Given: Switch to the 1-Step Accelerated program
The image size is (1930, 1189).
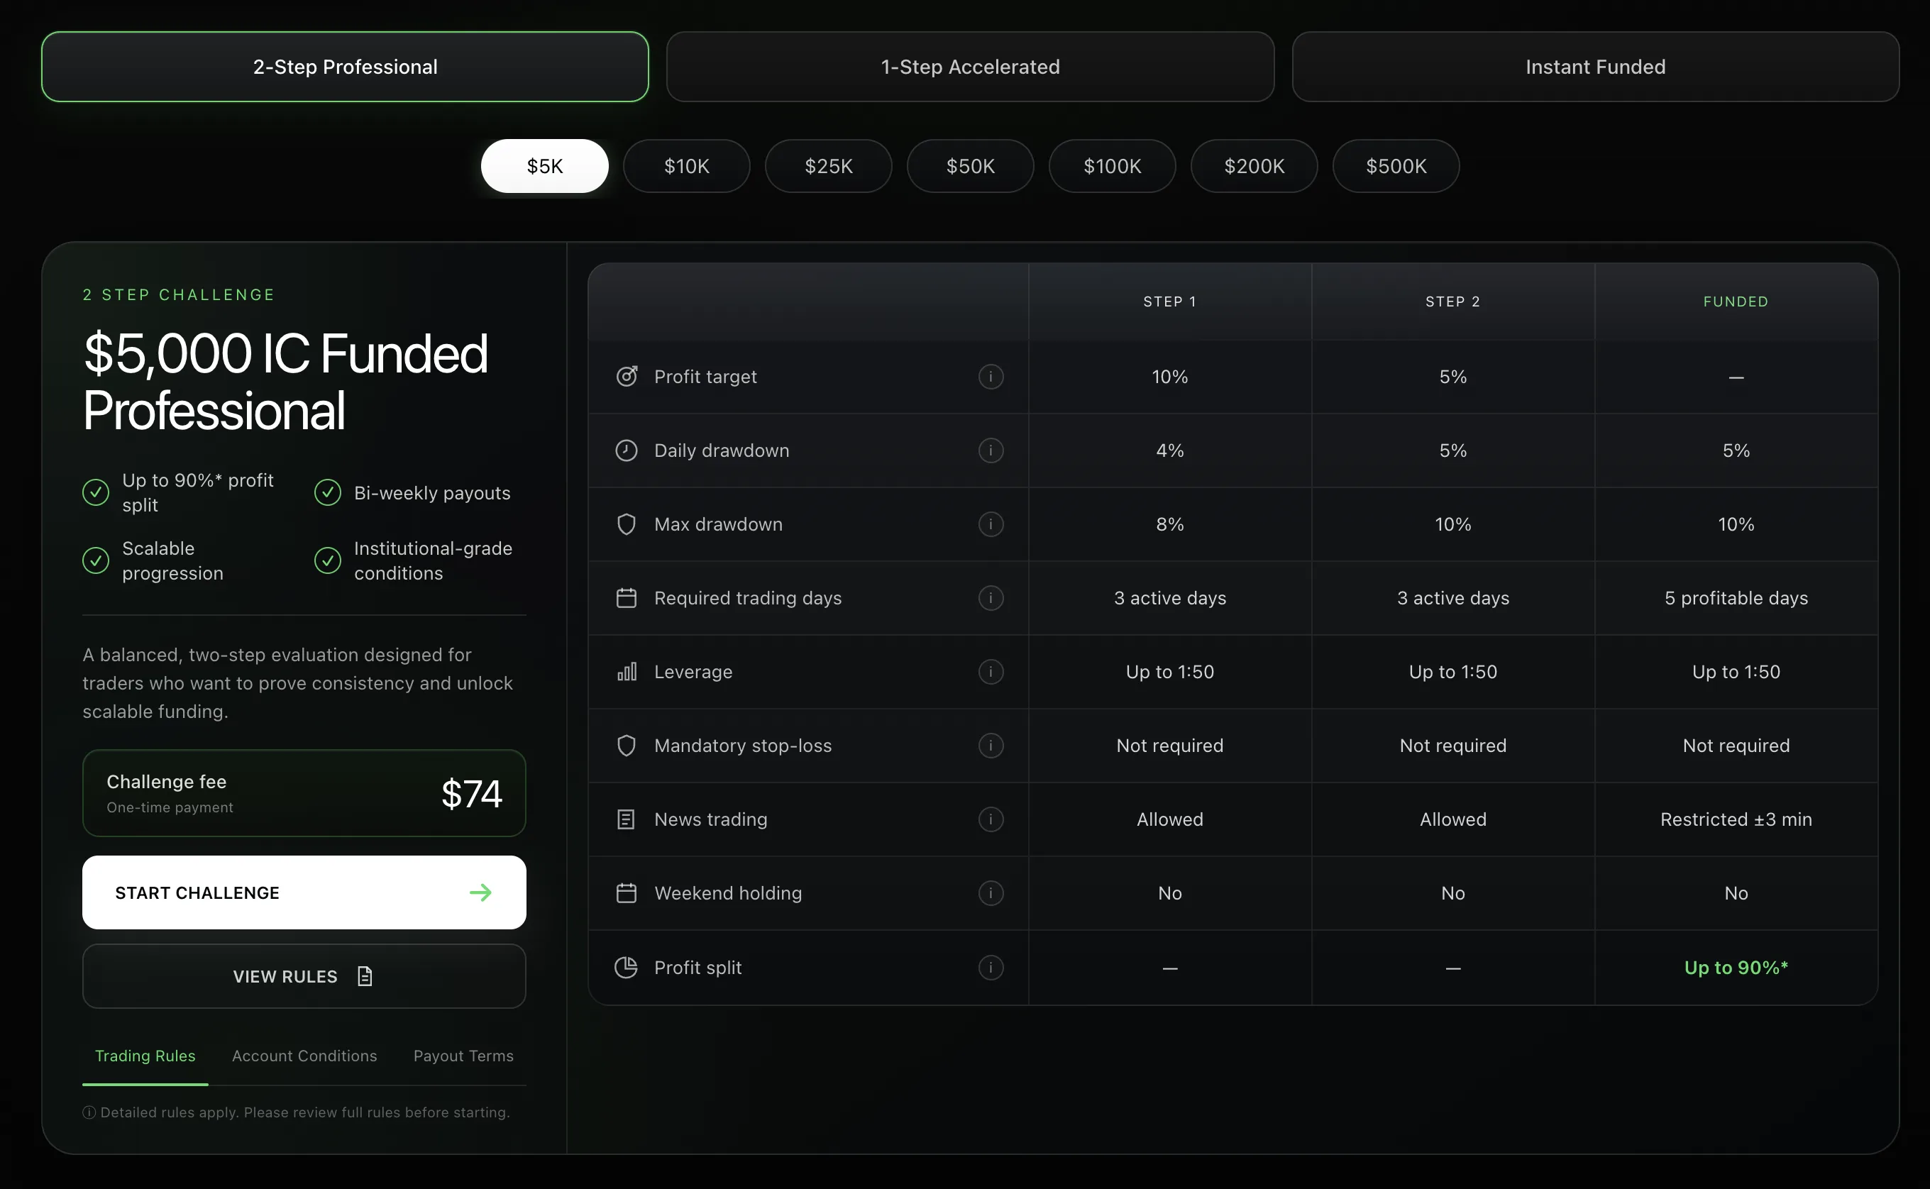Looking at the screenshot, I should click(x=970, y=67).
